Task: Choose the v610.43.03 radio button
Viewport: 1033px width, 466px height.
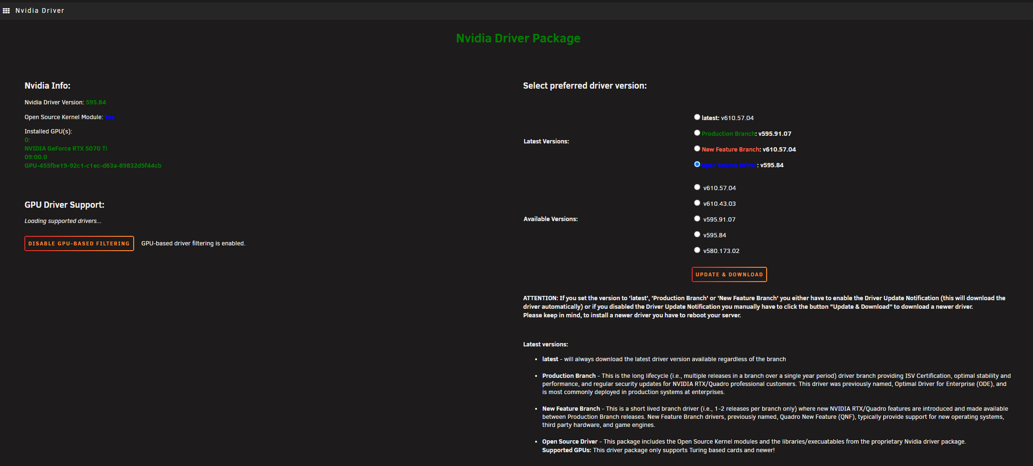Action: (x=697, y=203)
